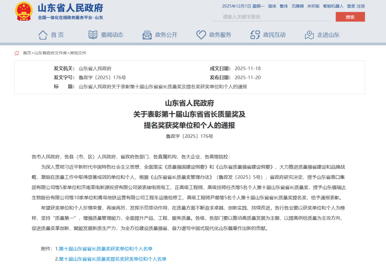The width and height of the screenshot is (386, 267).
Task: Open 无障碍 accessibility mode
Action: 297,6
